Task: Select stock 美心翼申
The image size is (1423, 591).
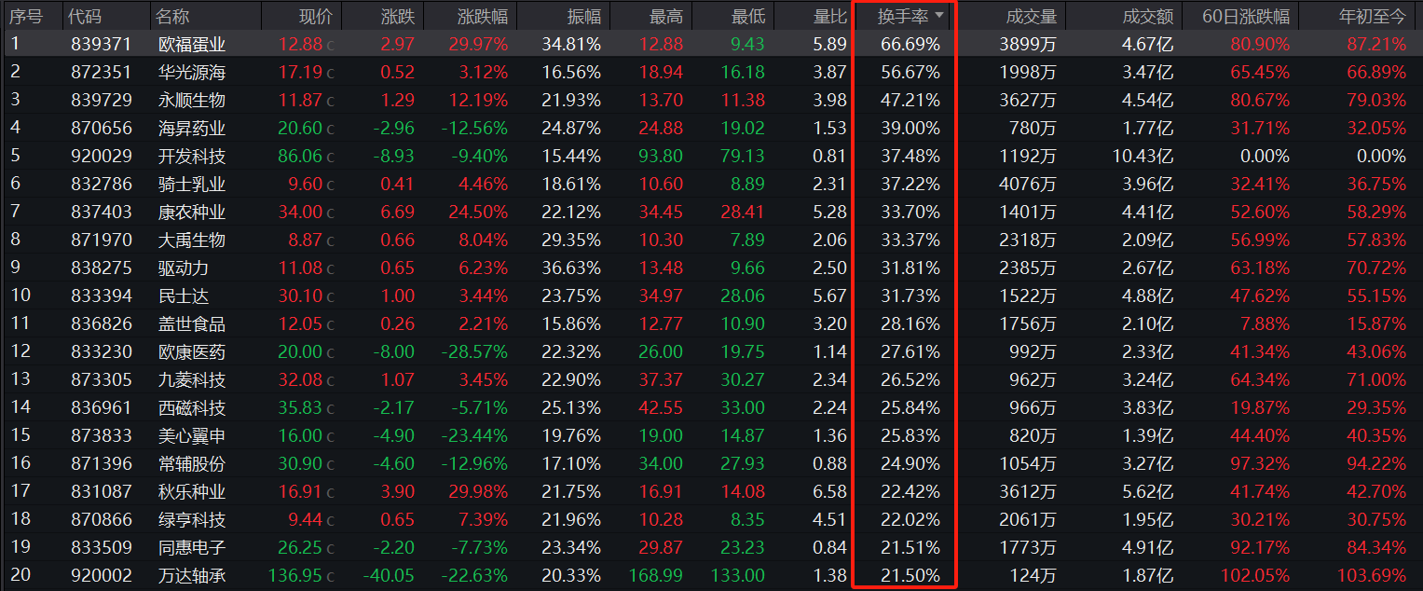Action: pos(192,435)
